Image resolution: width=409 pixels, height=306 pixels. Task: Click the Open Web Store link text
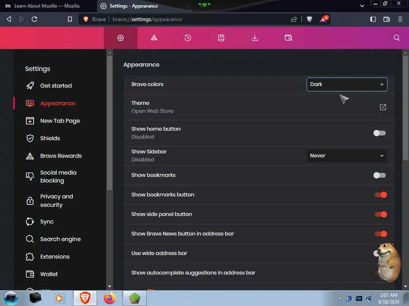coord(152,111)
